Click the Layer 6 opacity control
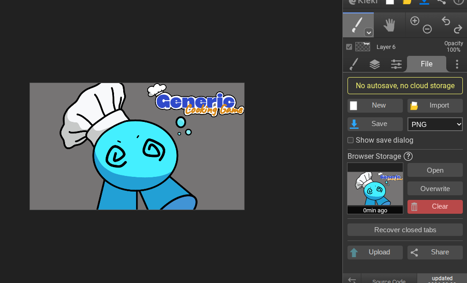Screen dimensions: 467x283 pyautogui.click(x=453, y=47)
